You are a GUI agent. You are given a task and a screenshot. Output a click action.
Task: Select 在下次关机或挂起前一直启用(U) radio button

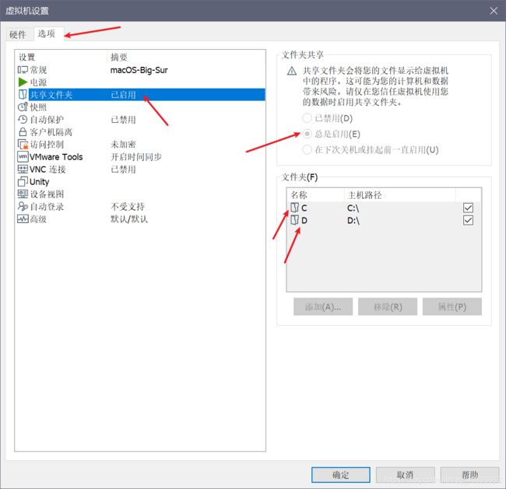307,149
